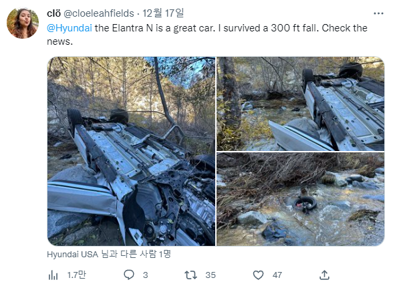The image size is (395, 286).
Task: Click the display name clö
Action: click(x=53, y=13)
